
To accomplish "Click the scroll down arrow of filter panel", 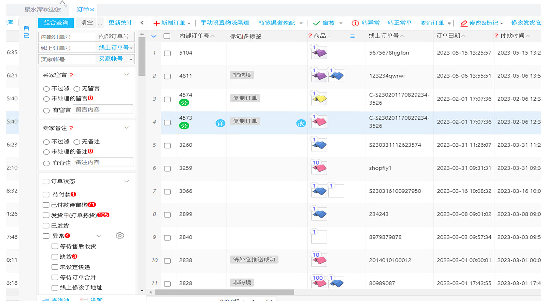I will (x=142, y=291).
